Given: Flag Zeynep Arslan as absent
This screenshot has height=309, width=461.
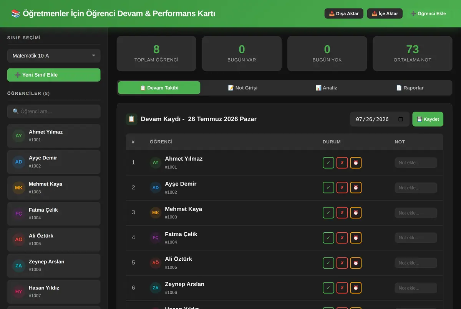Looking at the screenshot, I should click(342, 288).
